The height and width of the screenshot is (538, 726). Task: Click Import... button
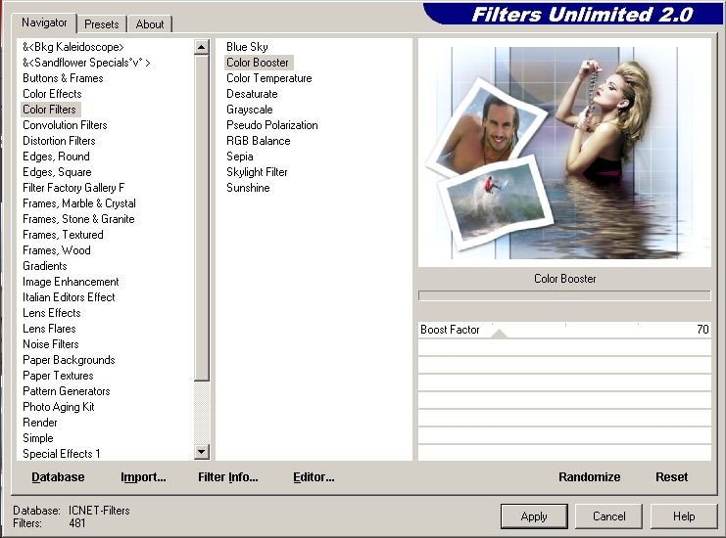point(143,477)
